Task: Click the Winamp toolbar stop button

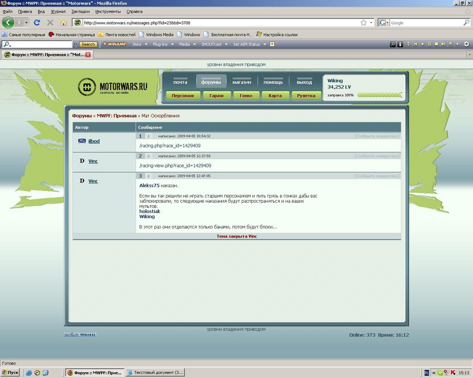Action: [x=436, y=44]
